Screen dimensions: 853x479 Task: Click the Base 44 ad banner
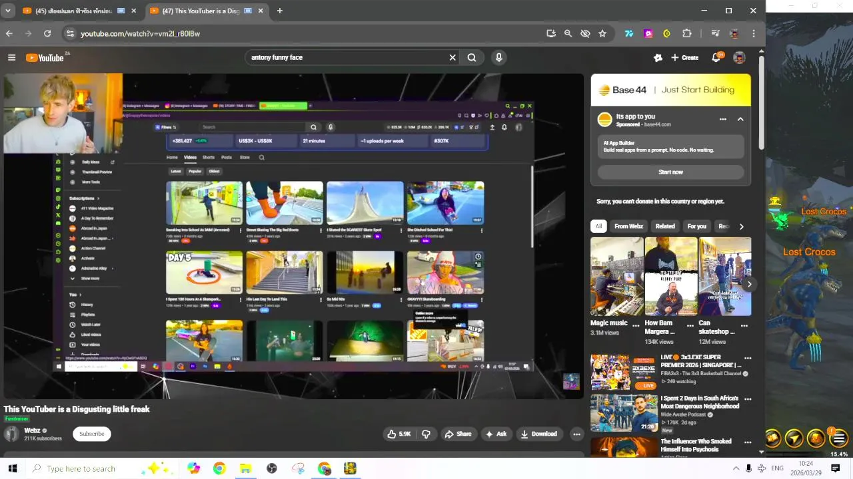670,90
